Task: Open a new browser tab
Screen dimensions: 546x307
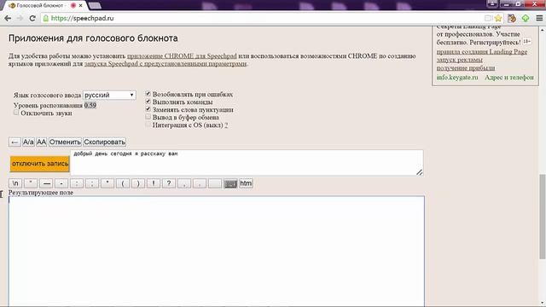Action: (95, 6)
